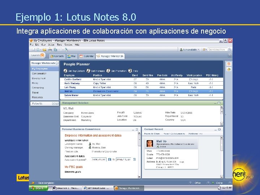Click the Print toolbar icon

point(50,49)
